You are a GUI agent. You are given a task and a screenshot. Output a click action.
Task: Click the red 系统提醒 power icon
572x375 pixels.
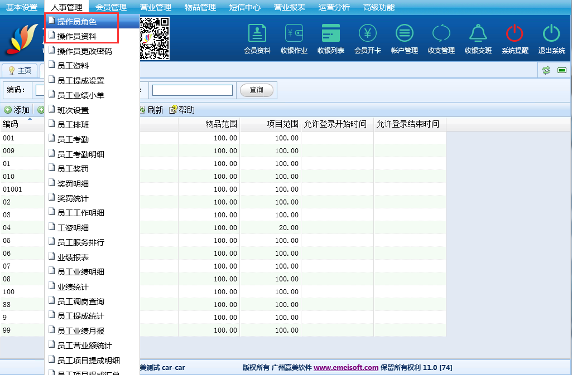click(515, 33)
